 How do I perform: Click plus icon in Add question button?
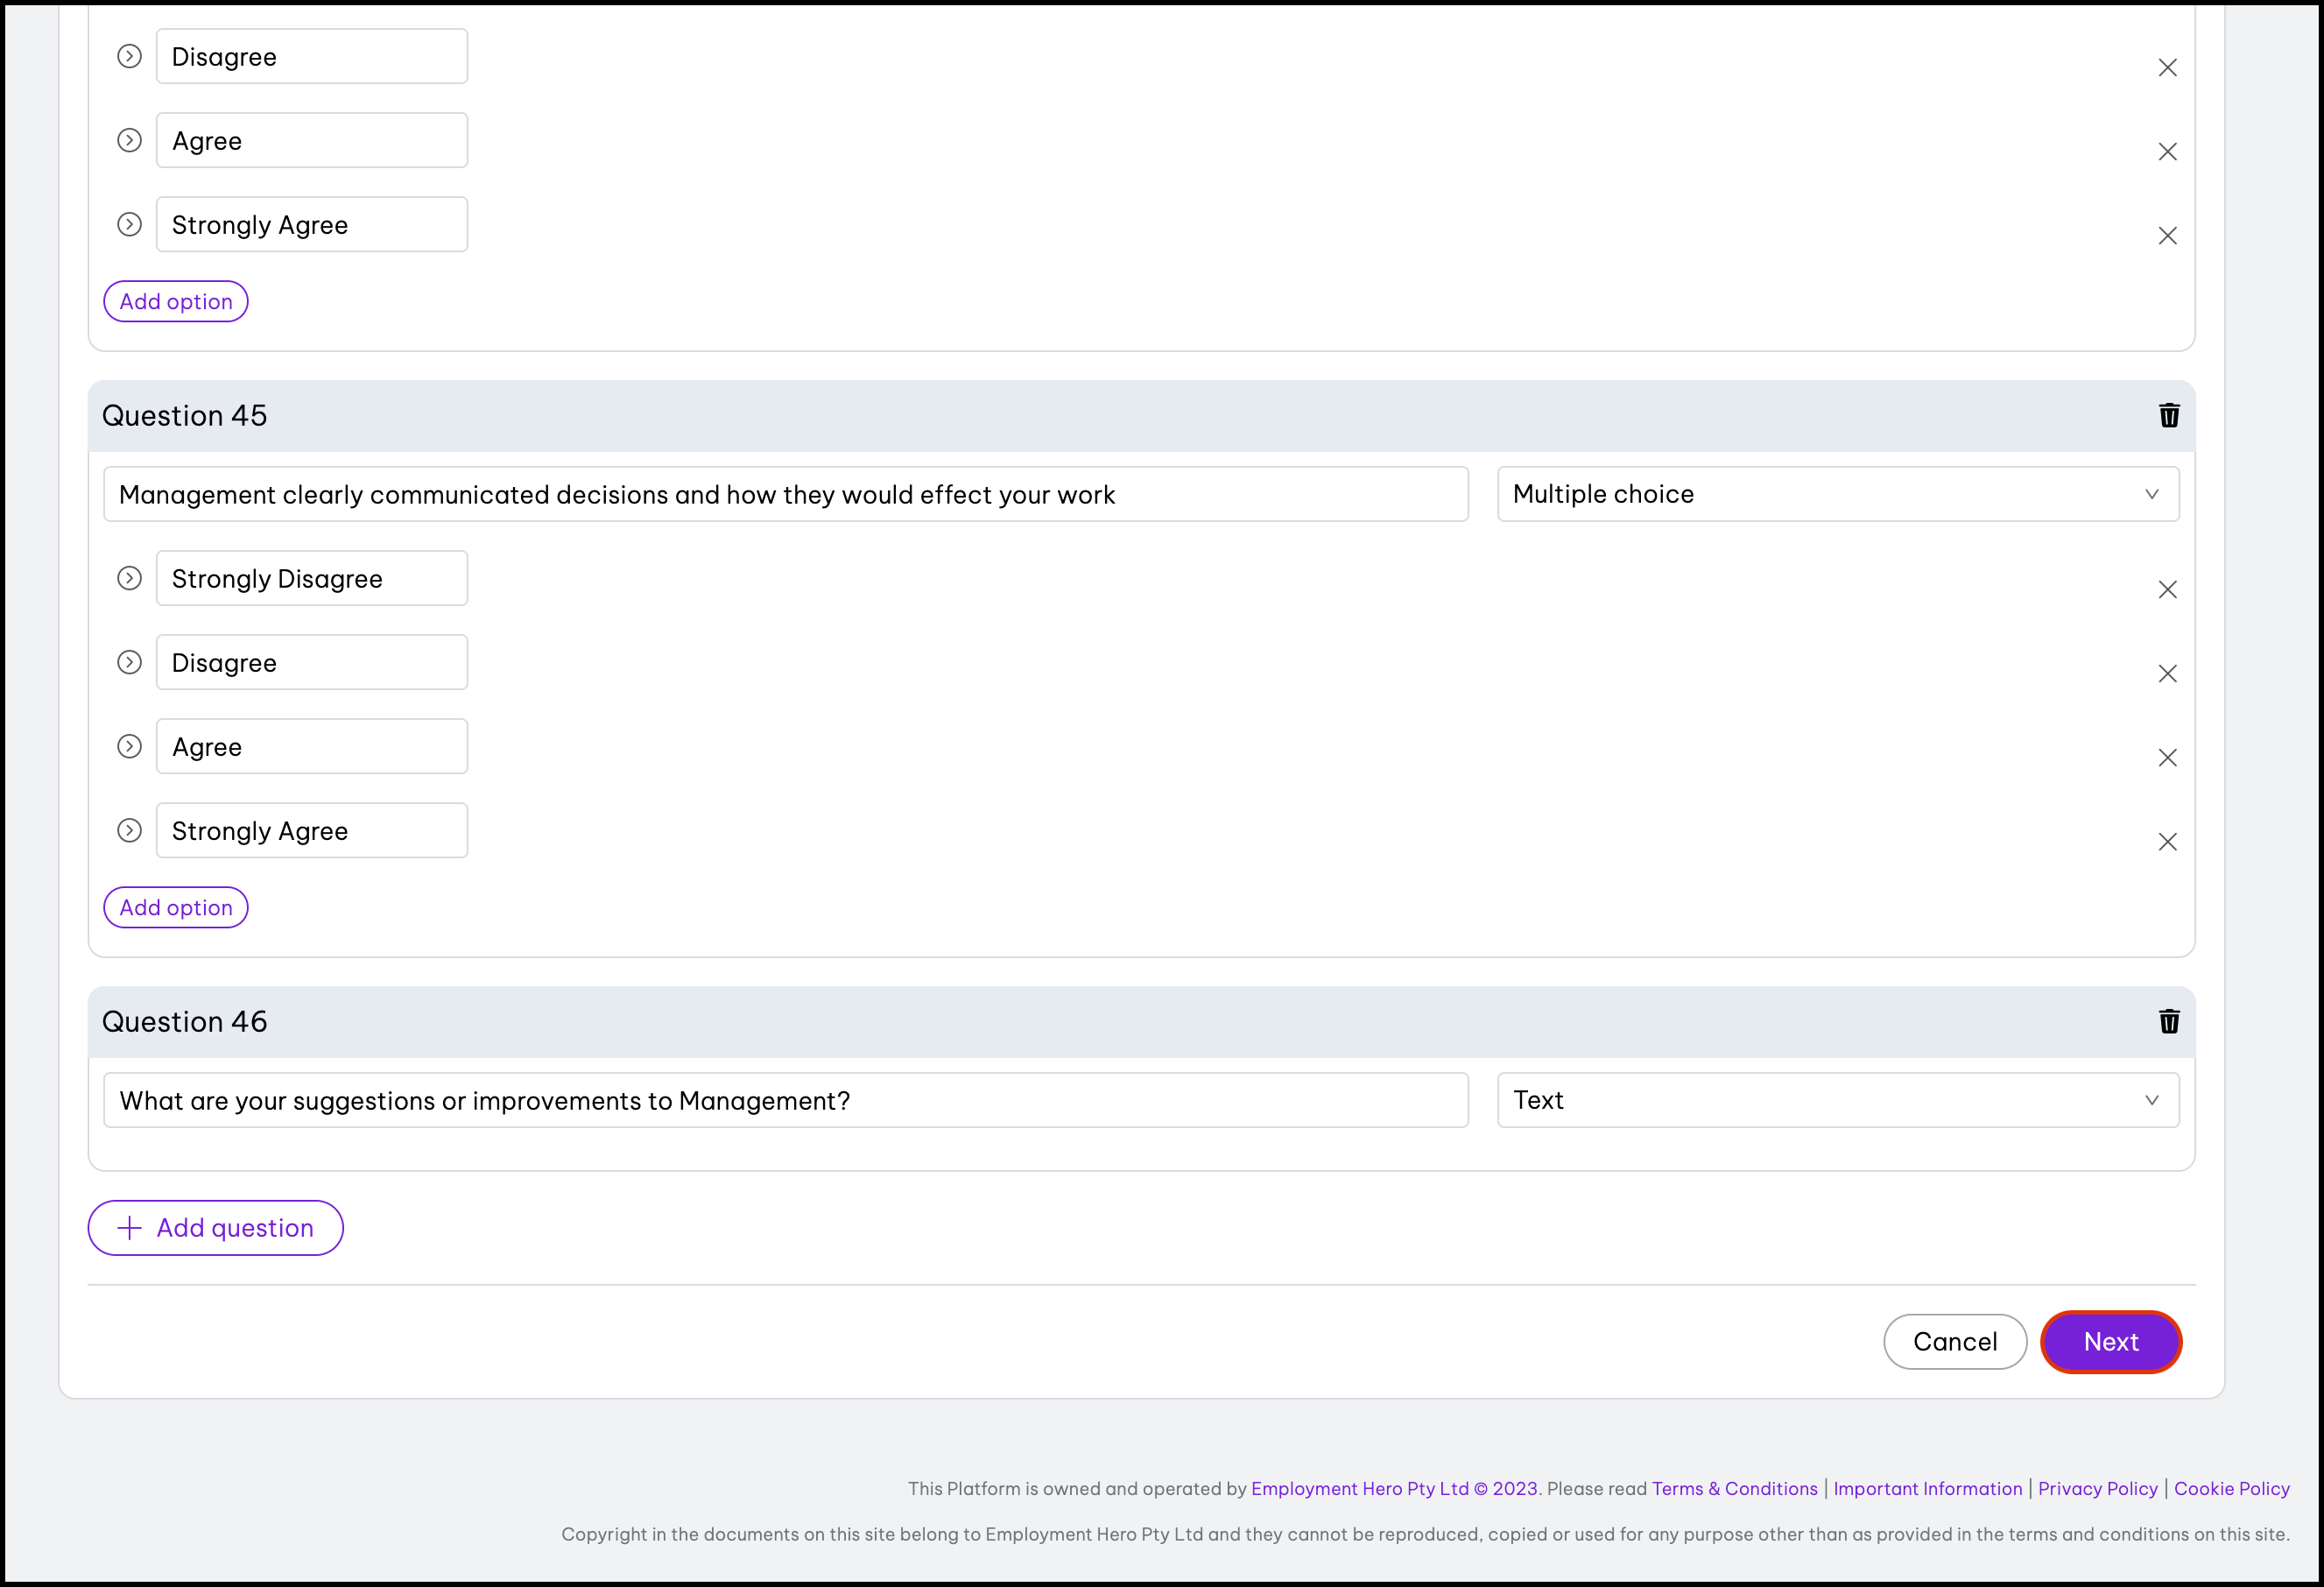(x=130, y=1228)
